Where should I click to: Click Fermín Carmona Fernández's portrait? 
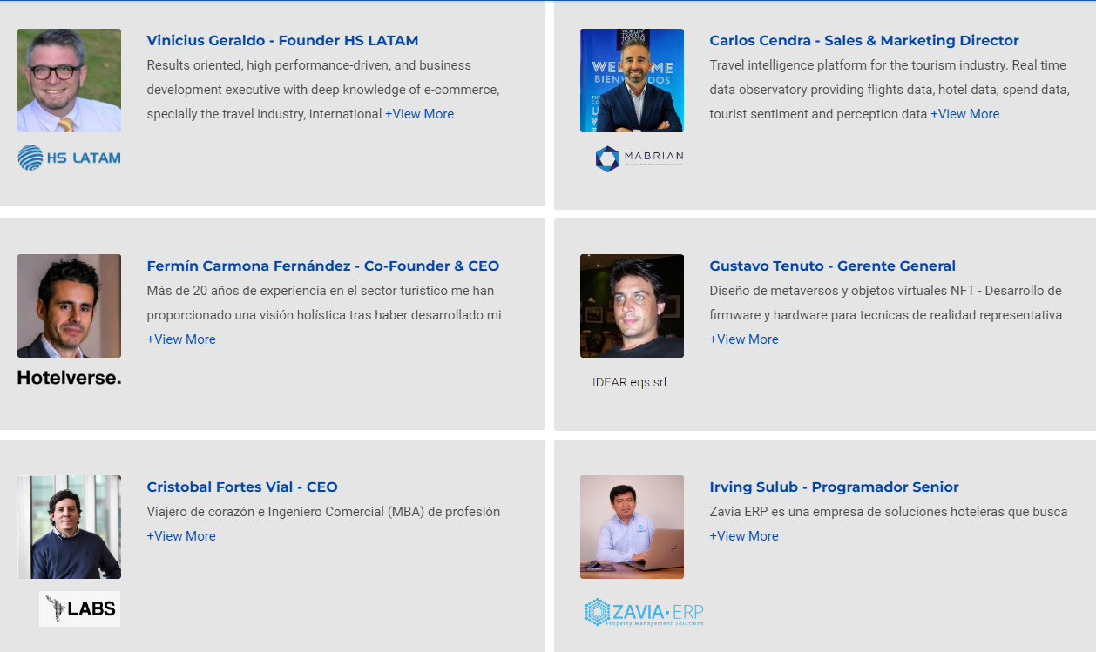69,306
